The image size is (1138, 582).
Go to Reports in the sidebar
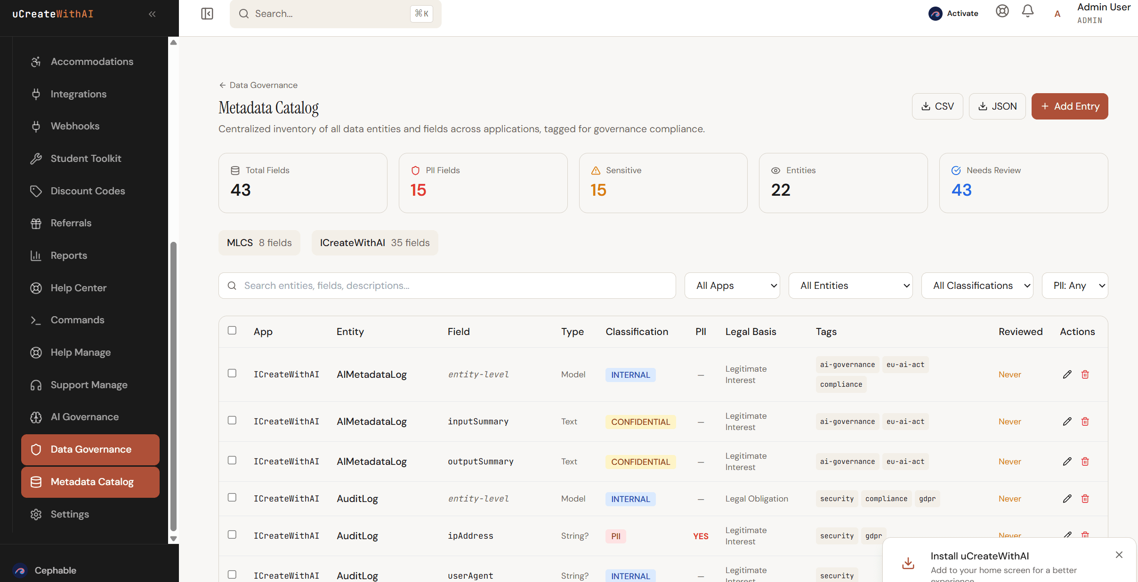click(69, 255)
